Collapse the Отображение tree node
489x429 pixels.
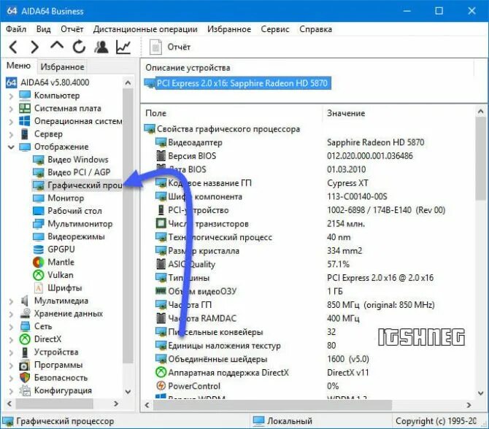pos(11,147)
